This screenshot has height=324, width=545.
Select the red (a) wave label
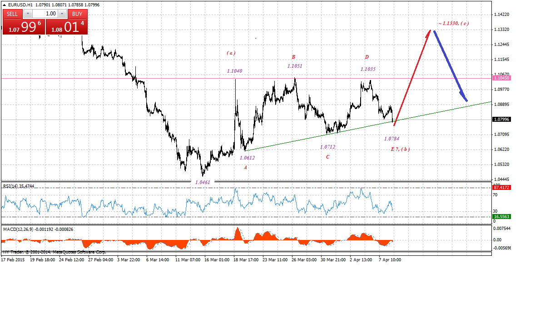tap(231, 53)
